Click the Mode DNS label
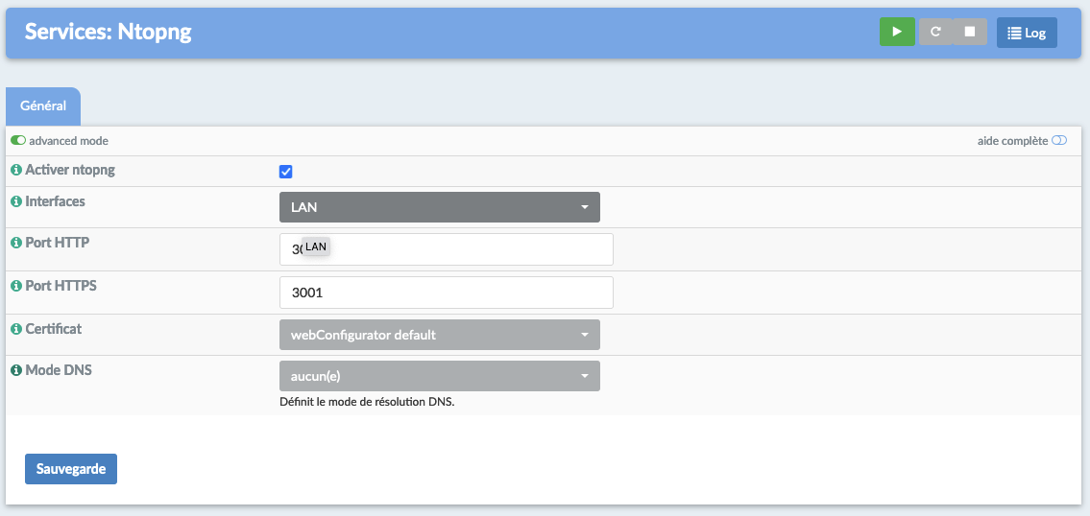Viewport: 1090px width, 516px height. [x=59, y=370]
